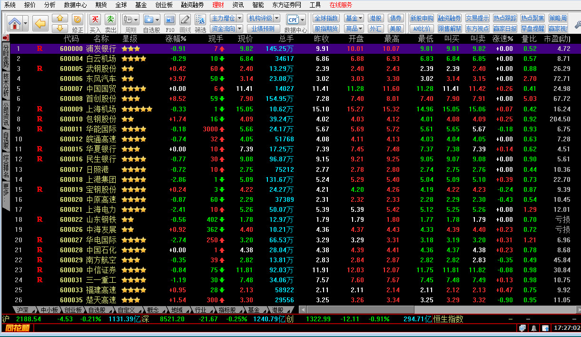
Task: Click the 买入 buy icon
Action: tap(95, 20)
